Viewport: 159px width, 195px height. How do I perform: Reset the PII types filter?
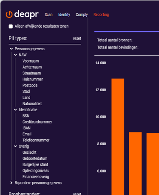(77, 38)
